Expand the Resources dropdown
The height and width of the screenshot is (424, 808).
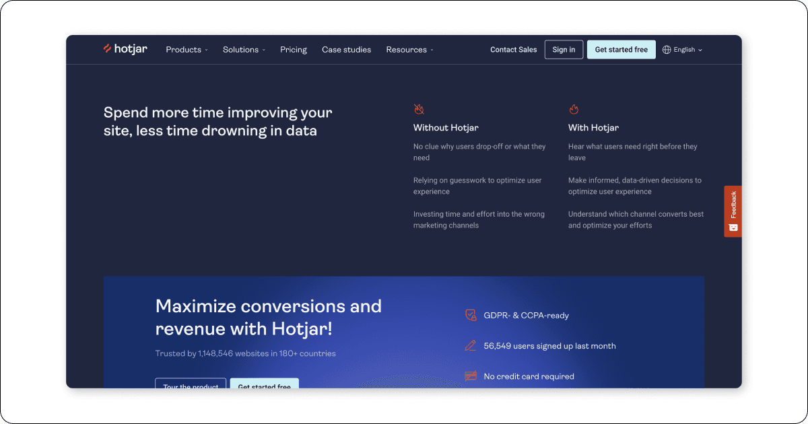(409, 50)
